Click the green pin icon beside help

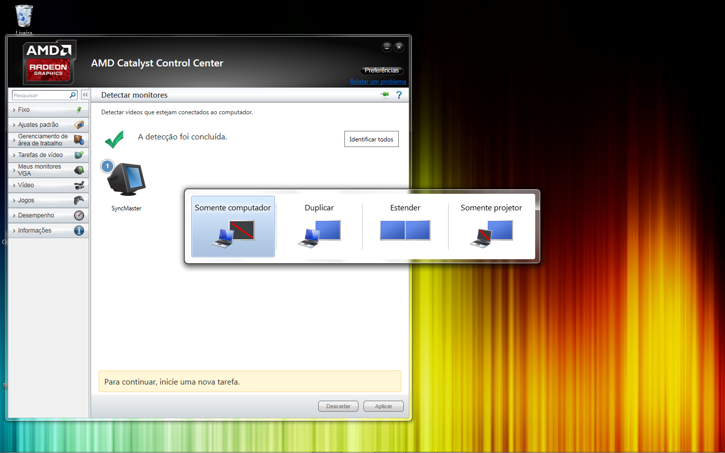(x=385, y=95)
